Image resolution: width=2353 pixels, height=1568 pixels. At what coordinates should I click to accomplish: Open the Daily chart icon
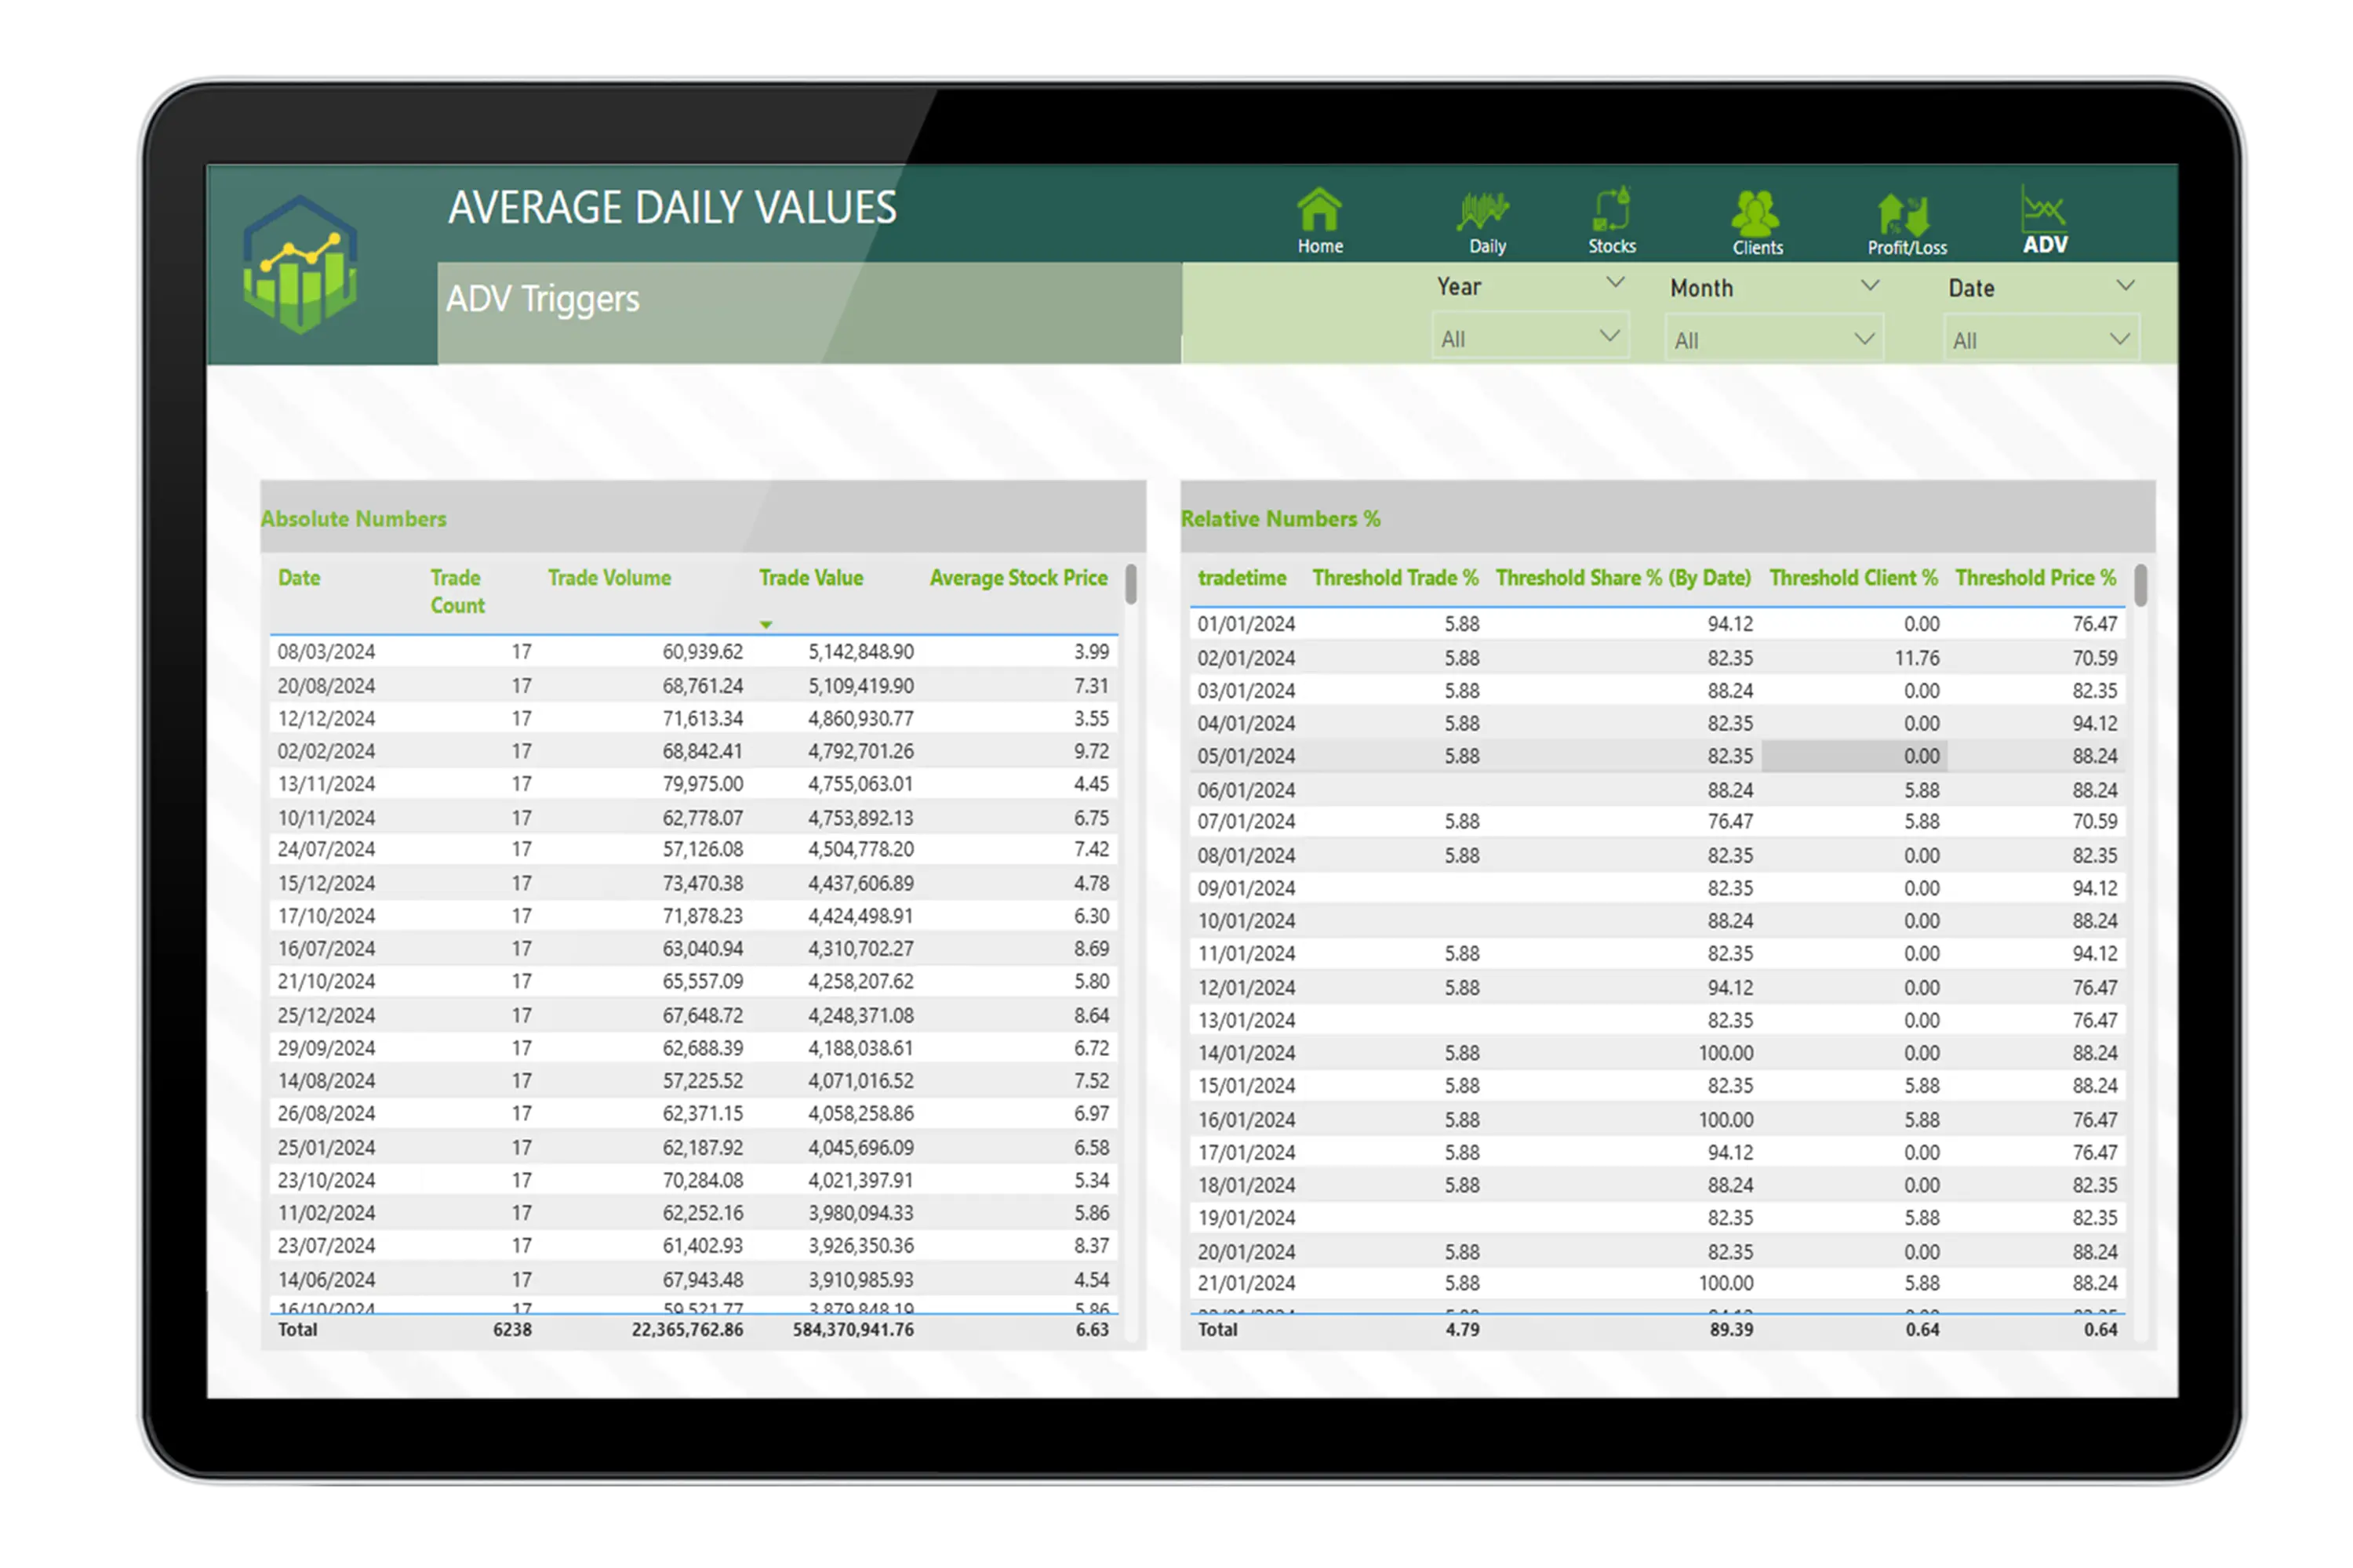tap(1484, 211)
